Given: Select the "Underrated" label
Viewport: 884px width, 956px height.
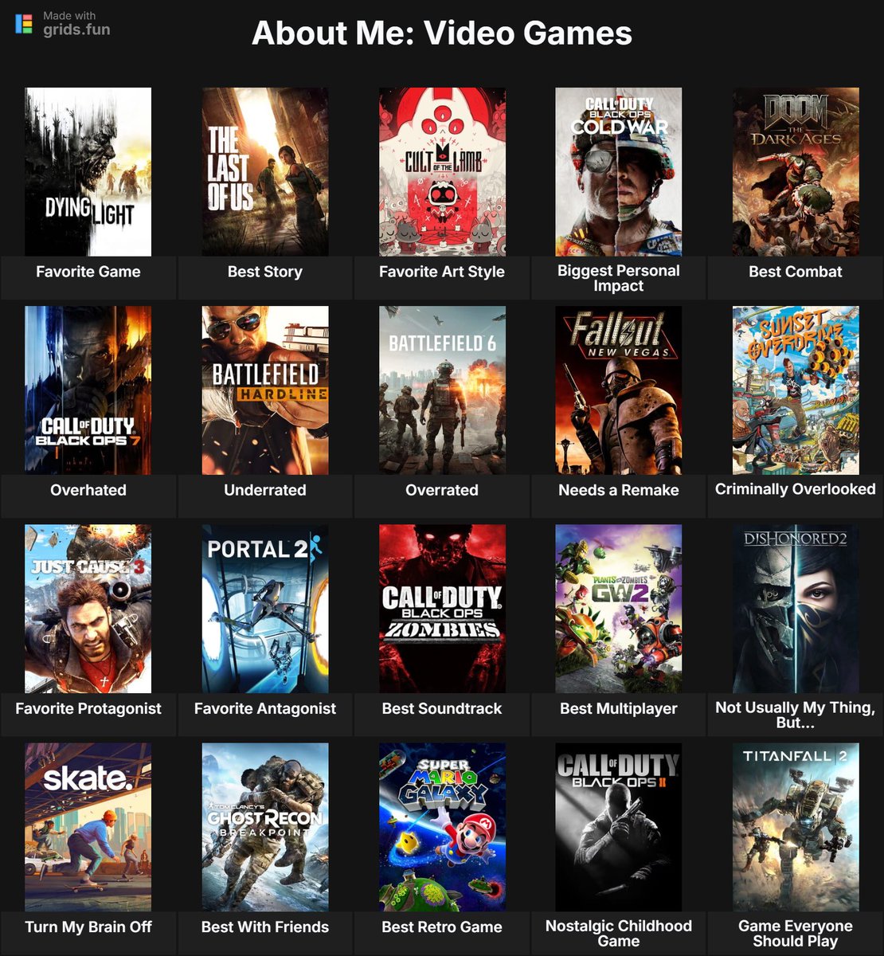Looking at the screenshot, I should [265, 490].
